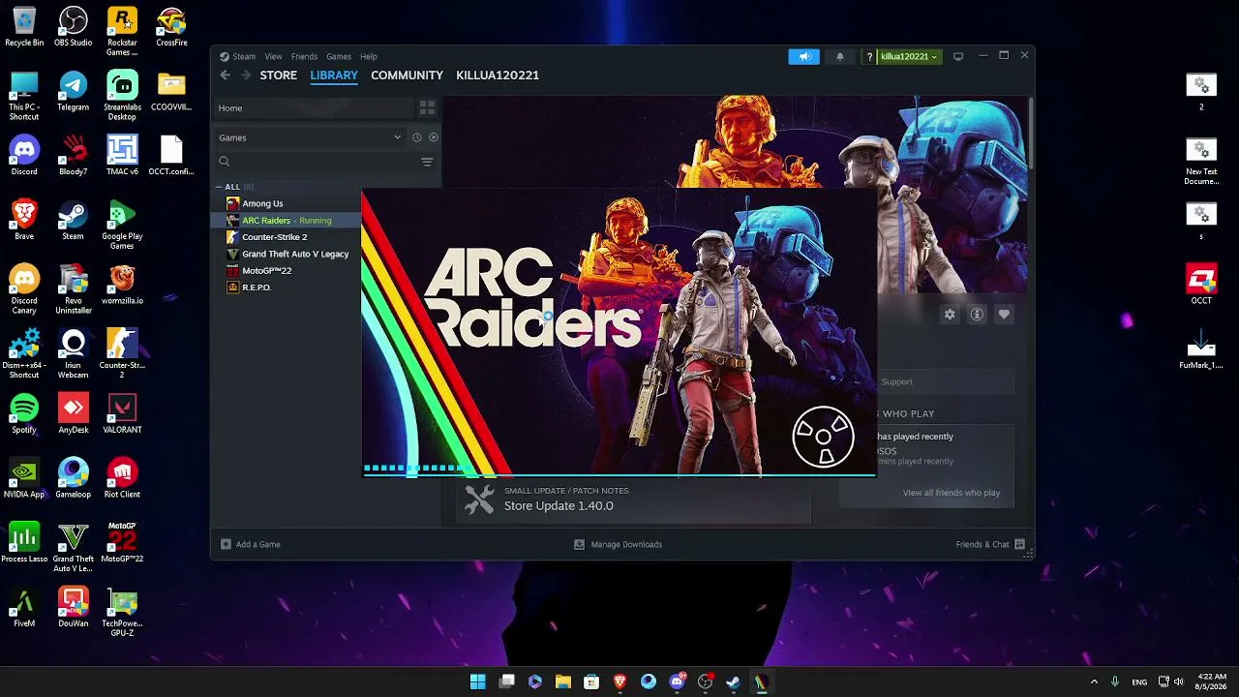Open the ARC Raiders Support link
Image resolution: width=1239 pixels, height=697 pixels.
897,381
